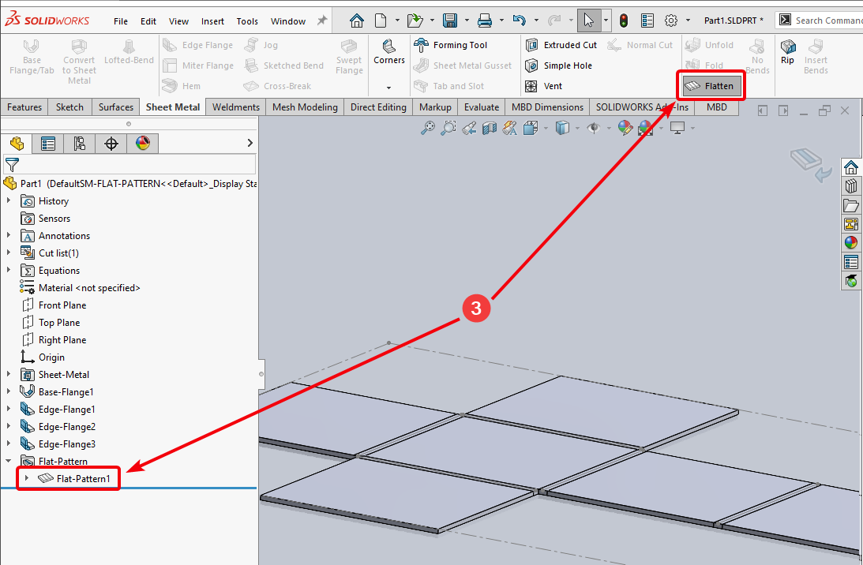Open the Corners dropdown arrow
863x565 pixels.
click(388, 88)
